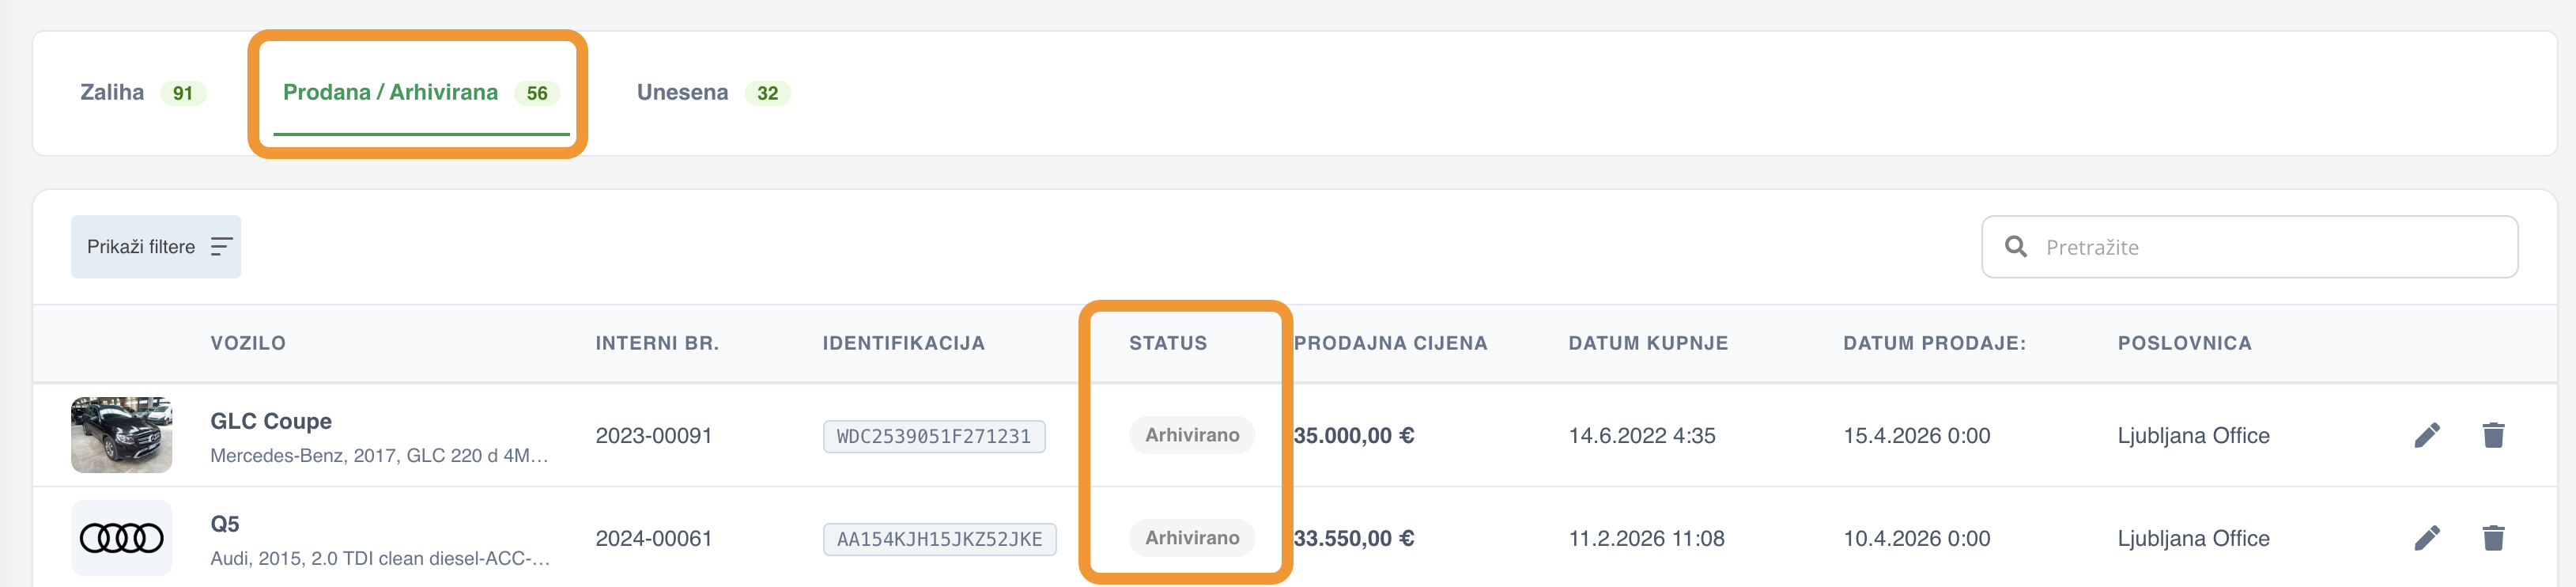Open the GLC Coupe vehicle name link
2576x587 pixels.
pos(271,421)
